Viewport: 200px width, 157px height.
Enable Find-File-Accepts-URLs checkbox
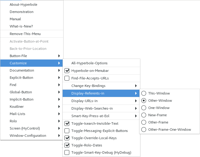click(67, 78)
